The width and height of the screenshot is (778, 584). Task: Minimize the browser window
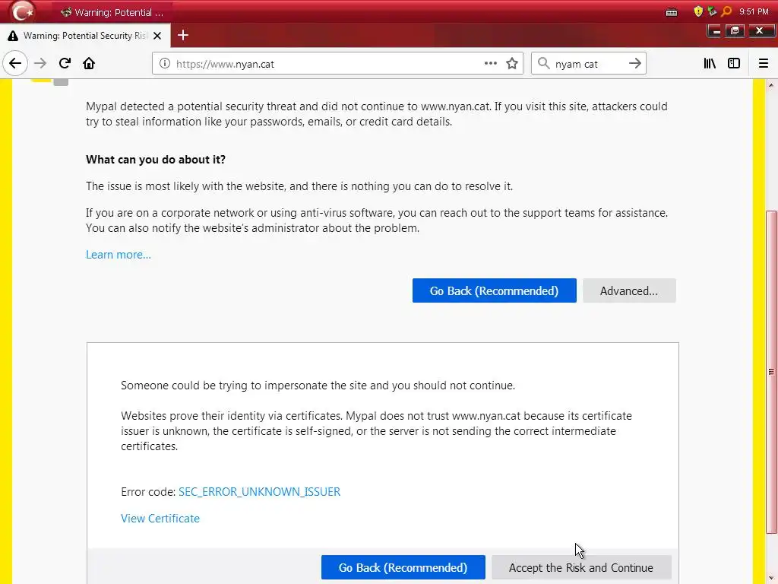(x=716, y=31)
